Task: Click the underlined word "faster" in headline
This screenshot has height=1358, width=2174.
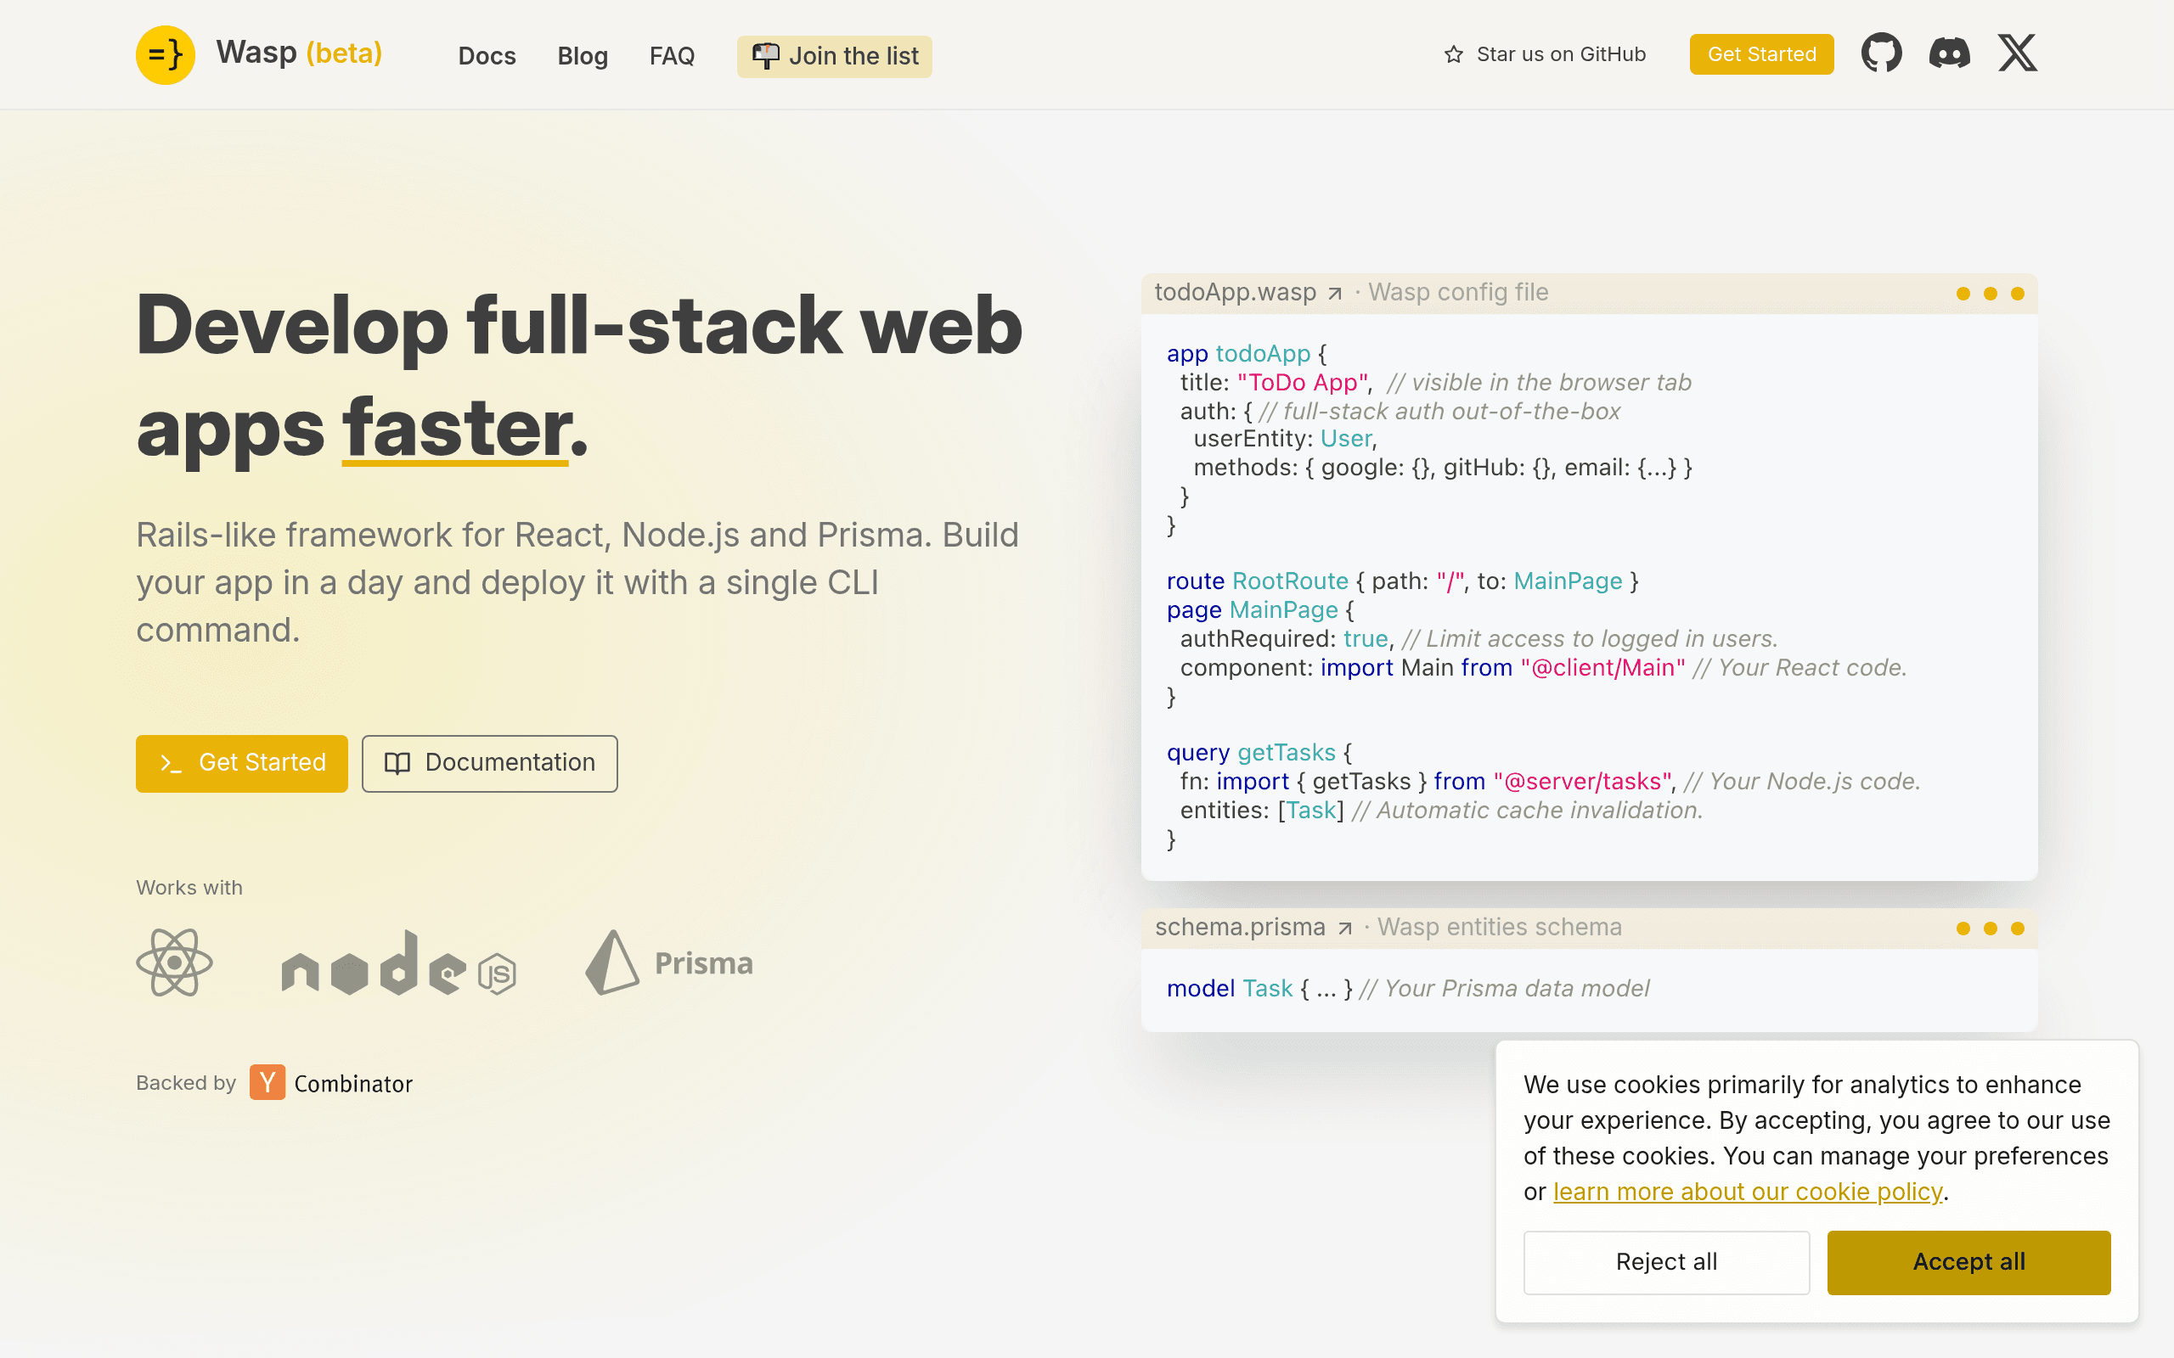Action: tap(455, 429)
